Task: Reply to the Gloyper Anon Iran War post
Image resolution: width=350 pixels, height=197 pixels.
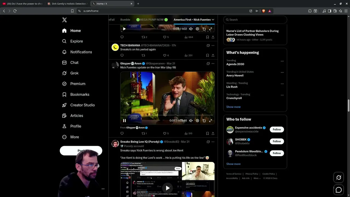Action: 122,134
